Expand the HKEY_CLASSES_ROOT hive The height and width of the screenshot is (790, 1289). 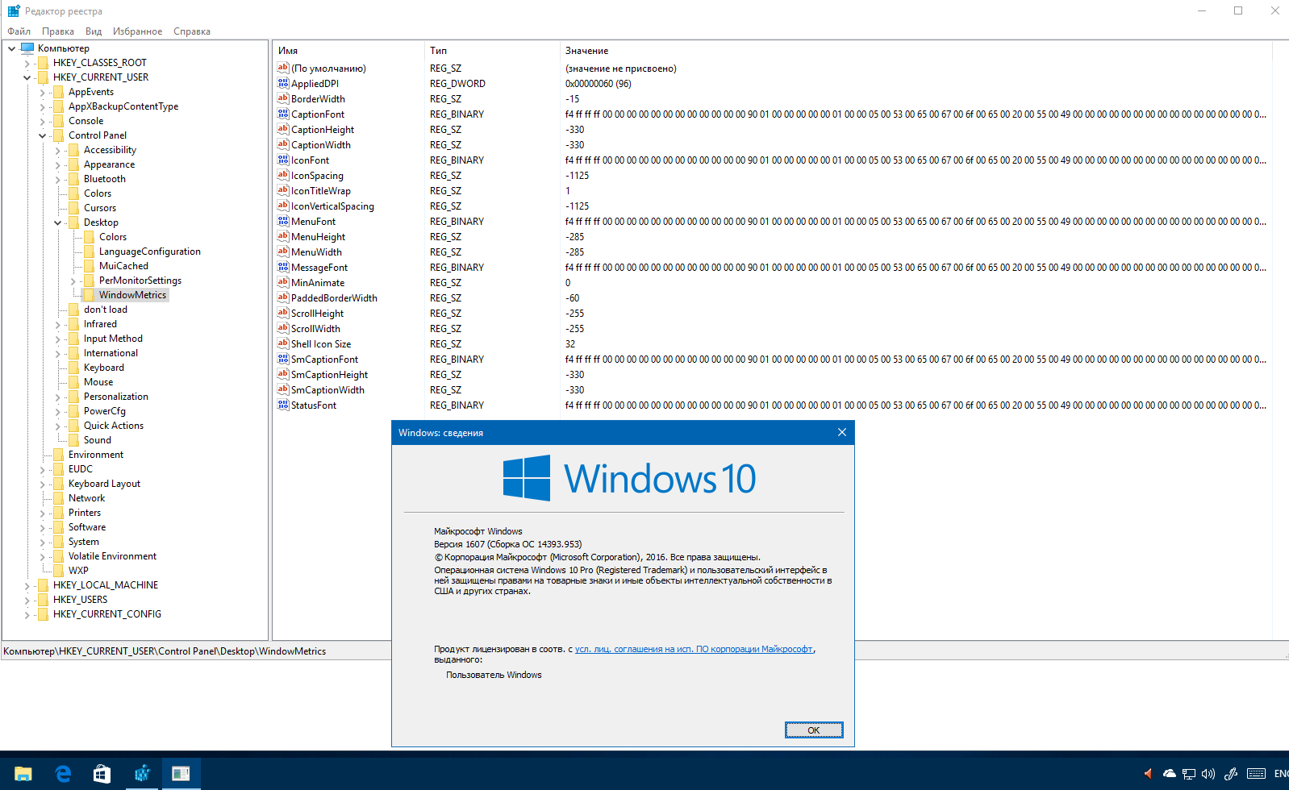coord(27,63)
